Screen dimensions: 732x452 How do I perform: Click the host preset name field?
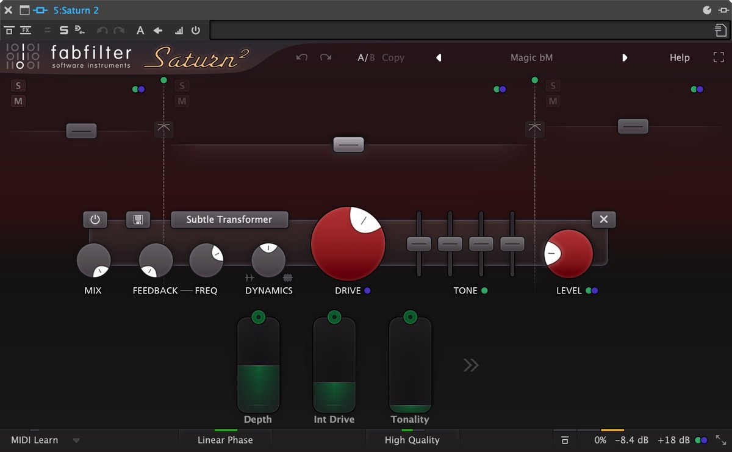click(462, 30)
